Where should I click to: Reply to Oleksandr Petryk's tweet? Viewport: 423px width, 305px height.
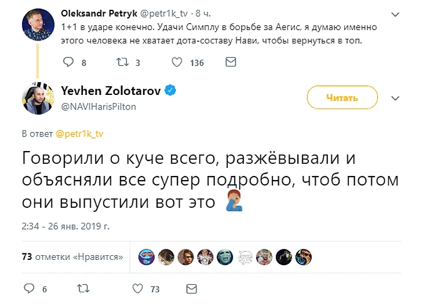coord(68,62)
